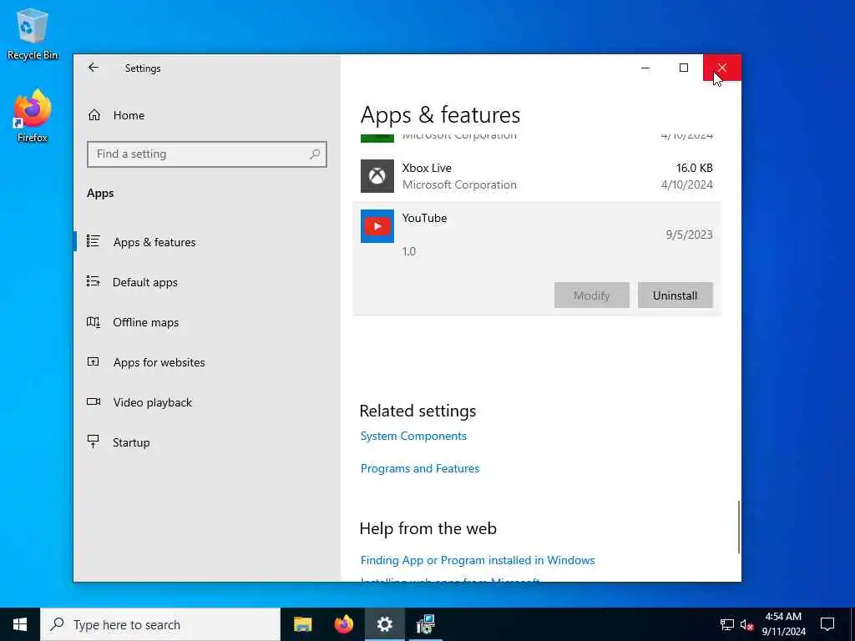Open System Components link
Screen dimensions: 855x641
pyautogui.click(x=413, y=436)
